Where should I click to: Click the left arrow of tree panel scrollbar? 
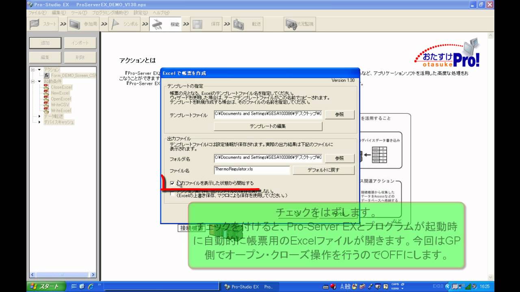point(32,275)
